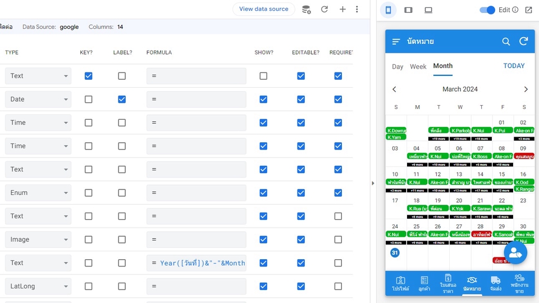Viewport: 539px width, 303px height.
Task: Click formula field of the Date row
Action: [x=197, y=99]
